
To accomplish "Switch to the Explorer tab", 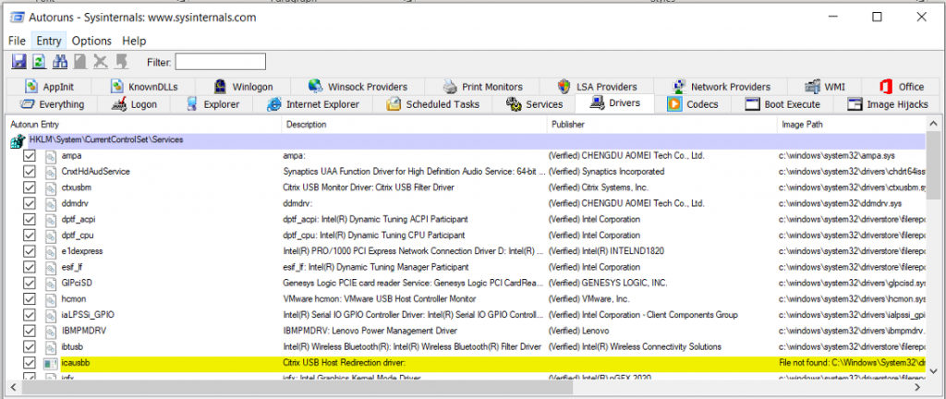I will [x=212, y=104].
